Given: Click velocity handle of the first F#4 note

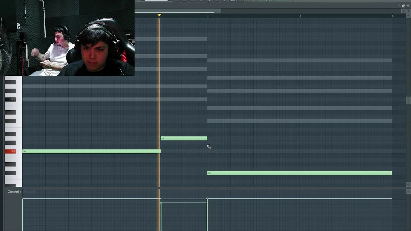Looking at the screenshot, I should click(22, 199).
